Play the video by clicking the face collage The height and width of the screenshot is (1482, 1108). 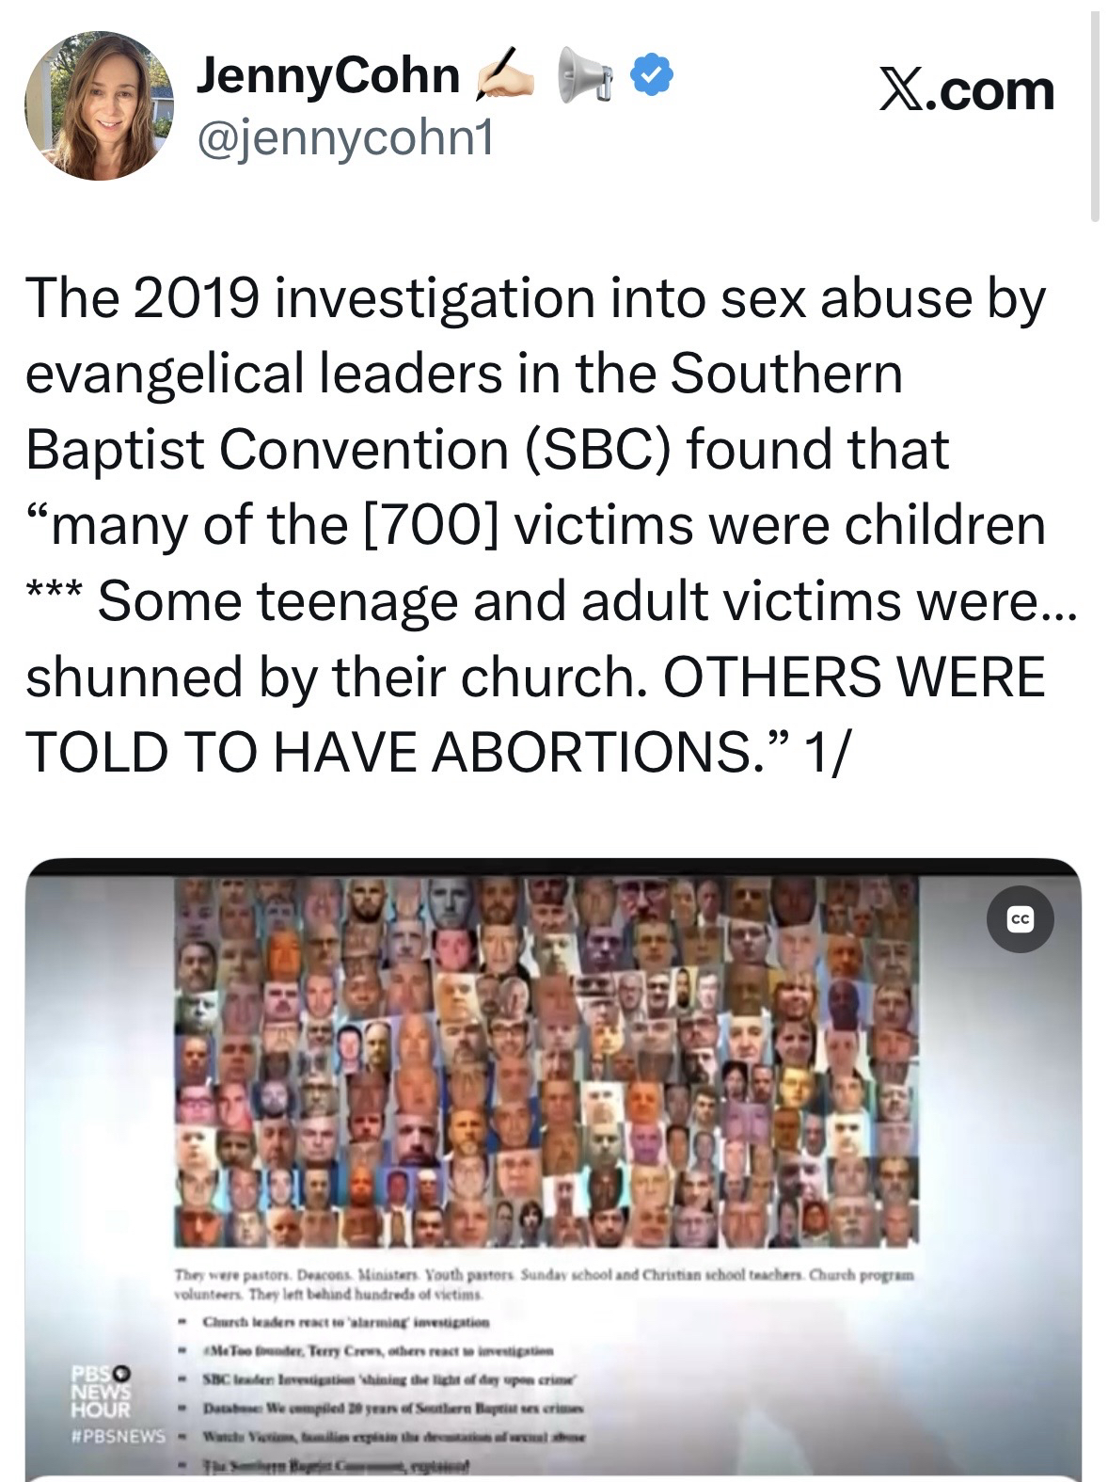[x=546, y=1061]
